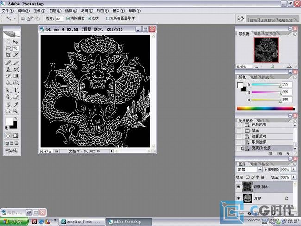301x226 pixels.
Task: Open the file browser toggle button
Action: tap(240, 19)
